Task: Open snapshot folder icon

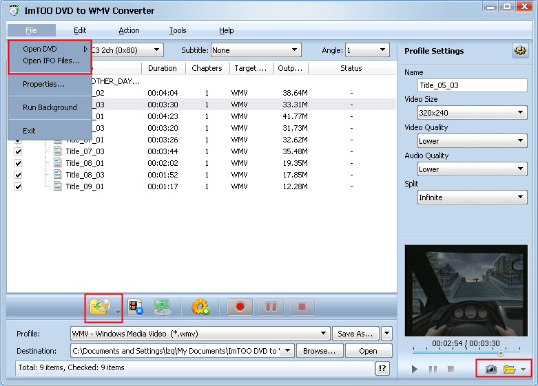Action: click(509, 369)
